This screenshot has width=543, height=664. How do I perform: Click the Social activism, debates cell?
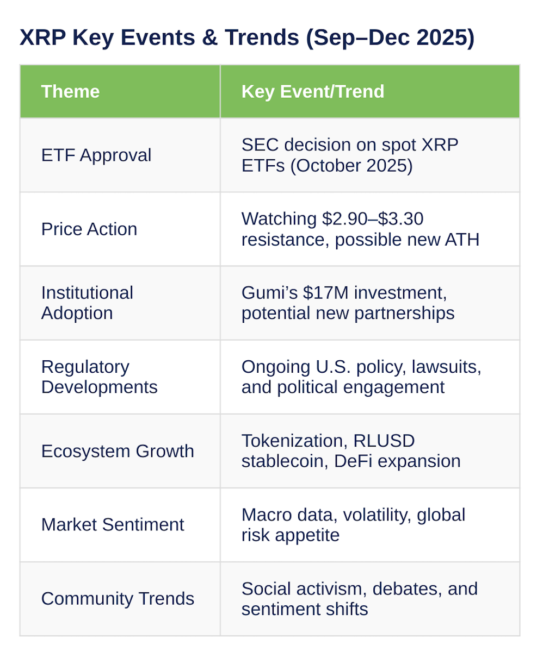click(x=370, y=598)
